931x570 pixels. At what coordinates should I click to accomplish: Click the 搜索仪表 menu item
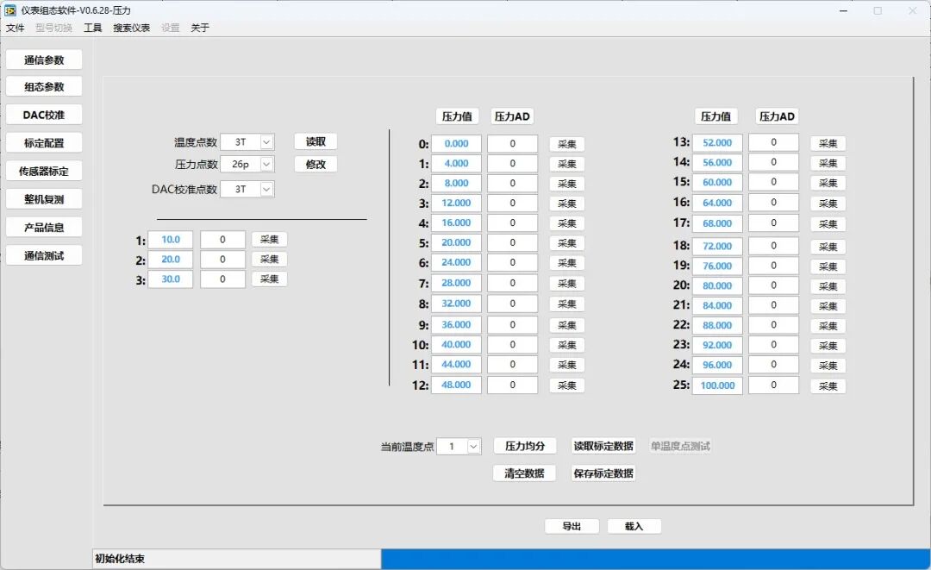click(131, 28)
